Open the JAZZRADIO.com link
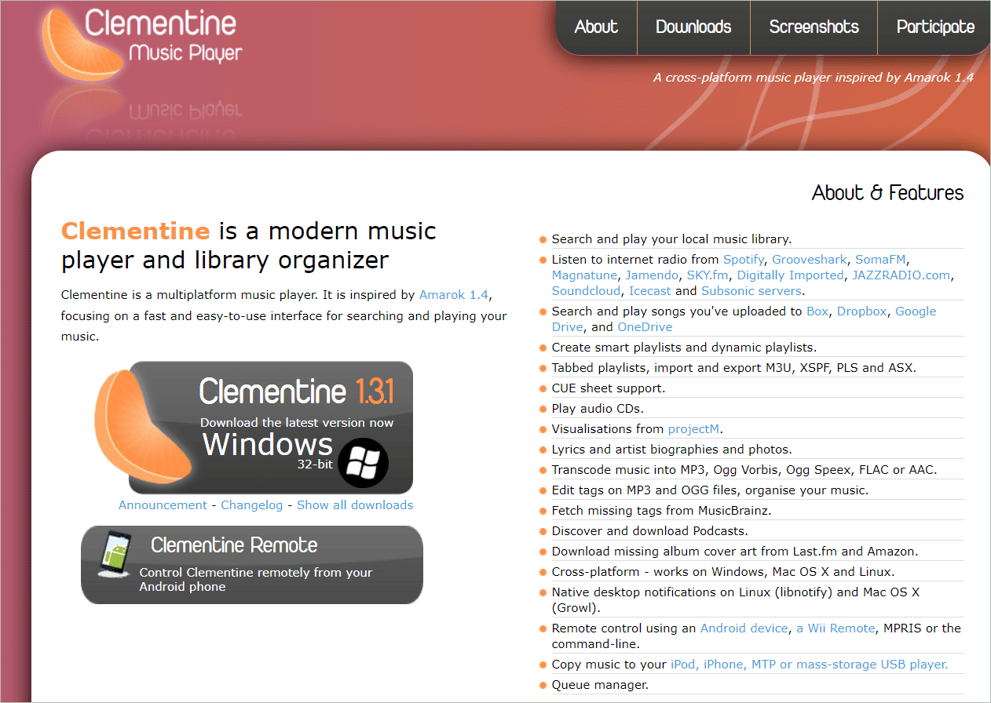 (x=901, y=275)
